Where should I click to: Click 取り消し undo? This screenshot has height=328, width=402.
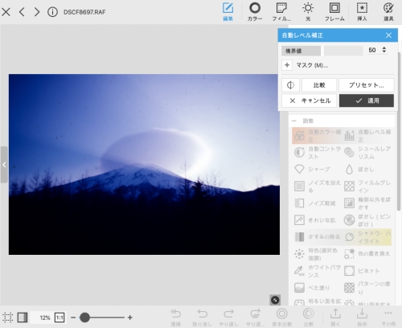click(202, 318)
